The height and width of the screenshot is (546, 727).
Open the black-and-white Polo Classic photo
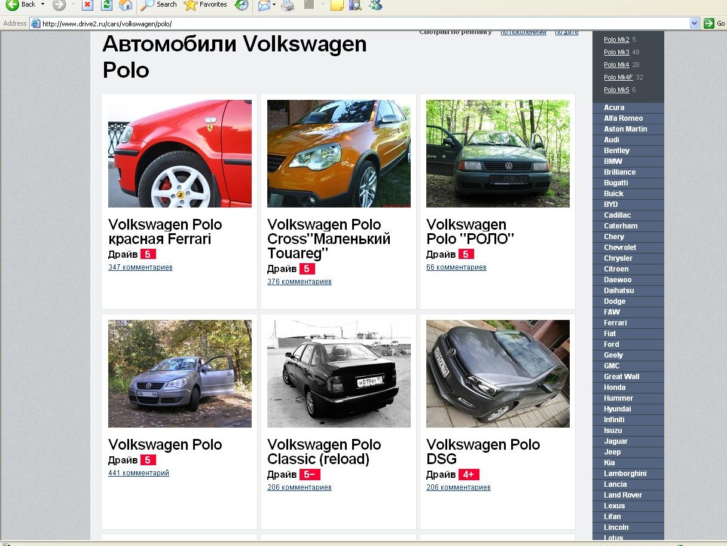point(339,374)
